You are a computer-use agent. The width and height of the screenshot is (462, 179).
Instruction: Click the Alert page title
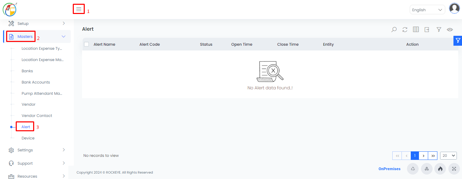pyautogui.click(x=88, y=29)
